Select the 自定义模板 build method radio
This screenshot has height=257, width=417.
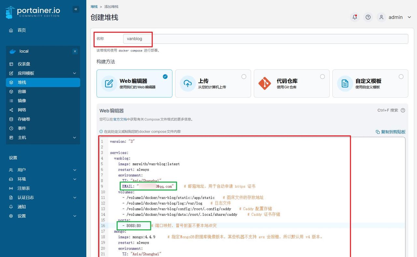point(401,77)
